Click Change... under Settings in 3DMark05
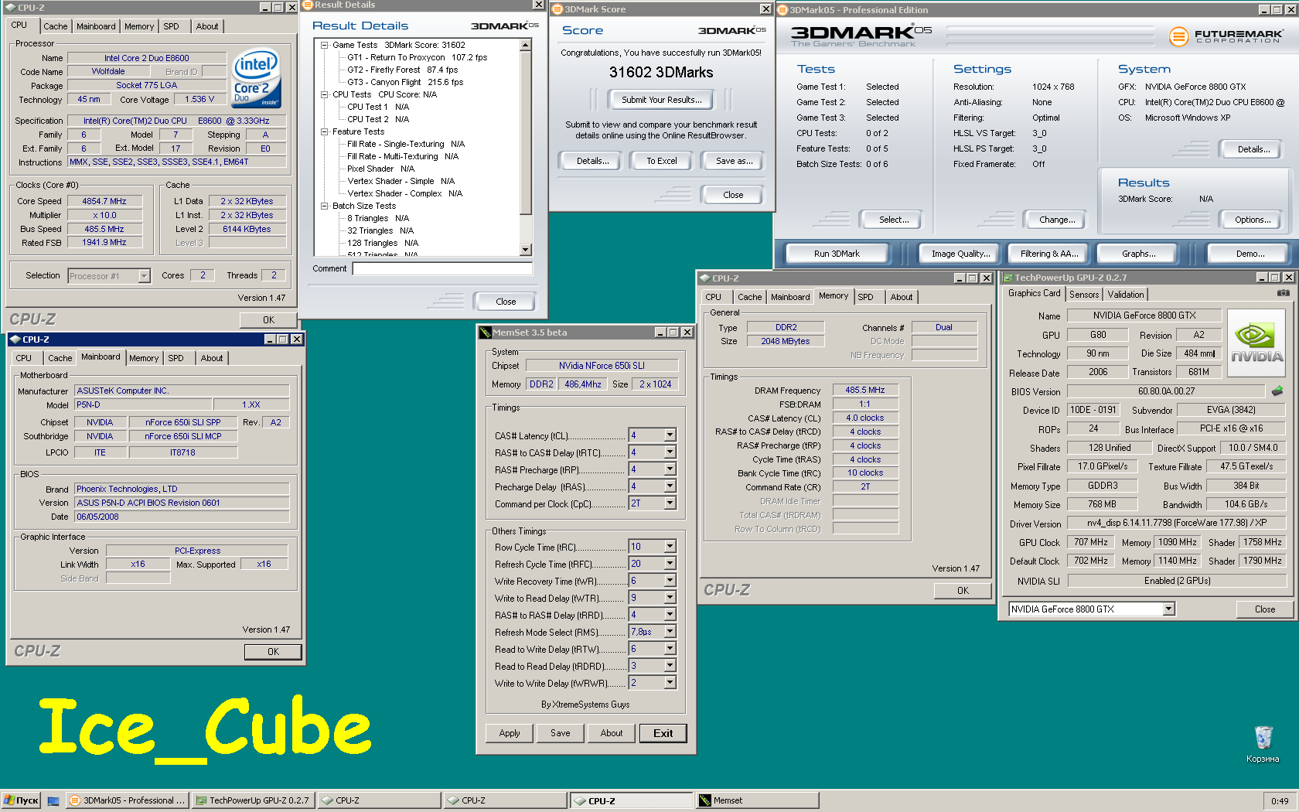Viewport: 1299px width, 812px height. coord(1057,220)
